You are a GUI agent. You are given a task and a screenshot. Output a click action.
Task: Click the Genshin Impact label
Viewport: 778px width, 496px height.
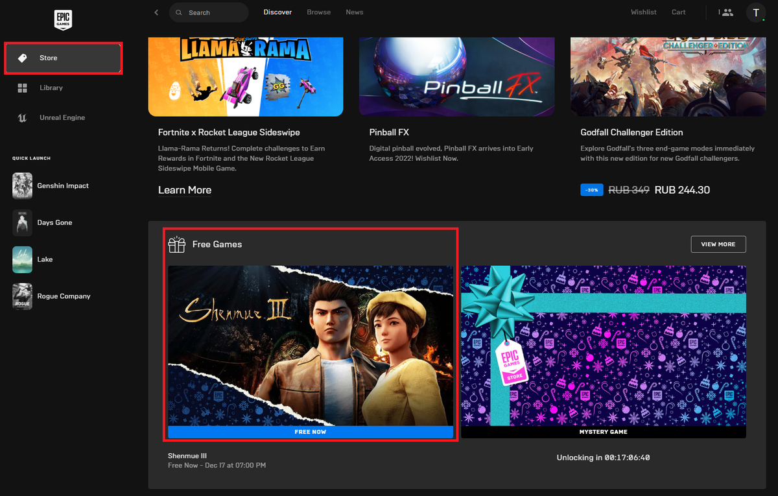63,186
